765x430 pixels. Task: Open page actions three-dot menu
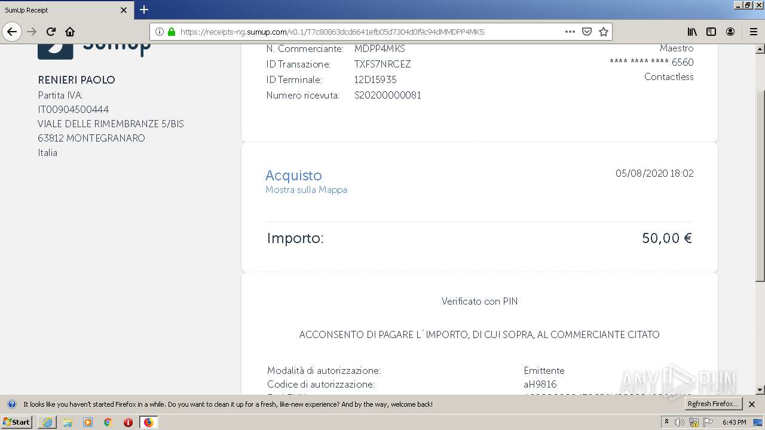pos(570,32)
